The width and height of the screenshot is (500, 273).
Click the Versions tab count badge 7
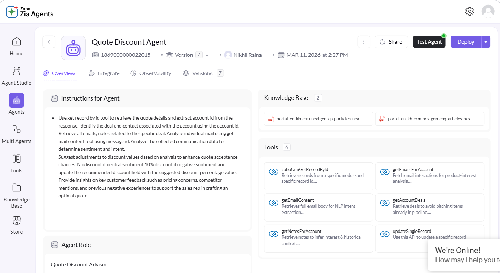point(220,73)
